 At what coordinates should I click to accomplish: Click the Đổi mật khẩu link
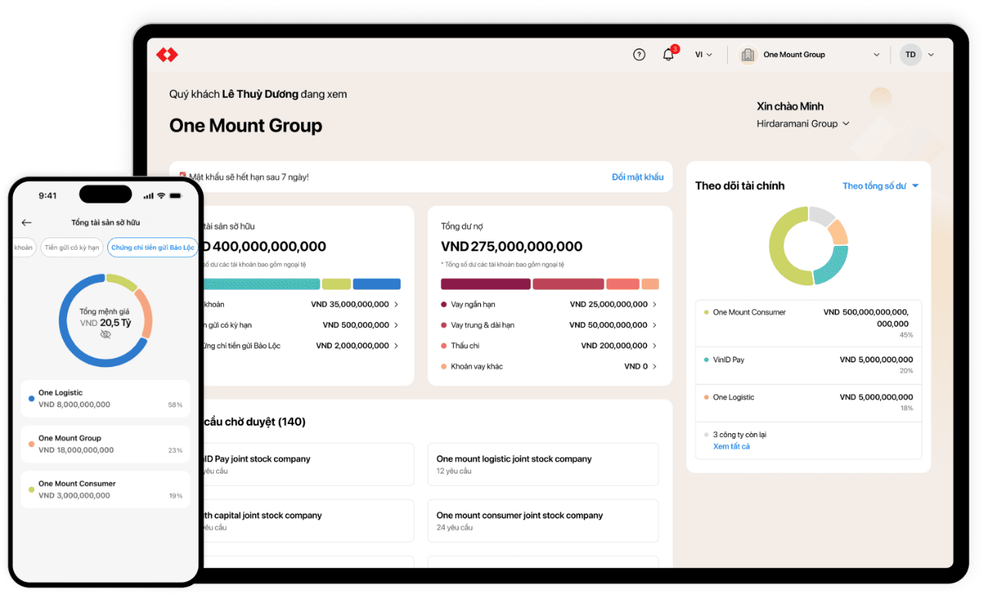(637, 177)
